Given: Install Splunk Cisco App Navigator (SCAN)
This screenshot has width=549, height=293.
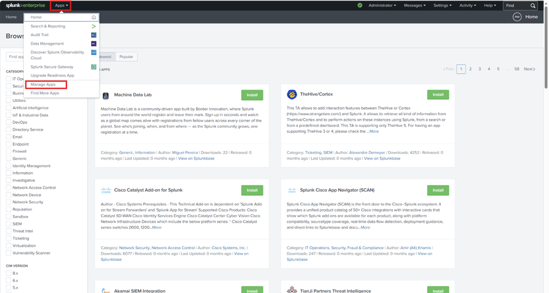Looking at the screenshot, I should [438, 190].
